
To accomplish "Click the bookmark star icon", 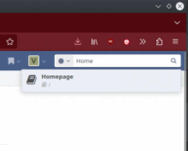I will click(10, 42).
